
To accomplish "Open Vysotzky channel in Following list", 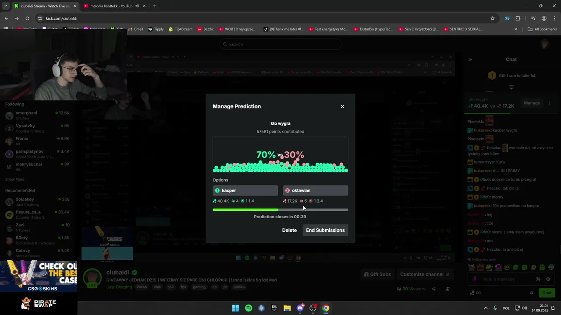I will [37, 128].
